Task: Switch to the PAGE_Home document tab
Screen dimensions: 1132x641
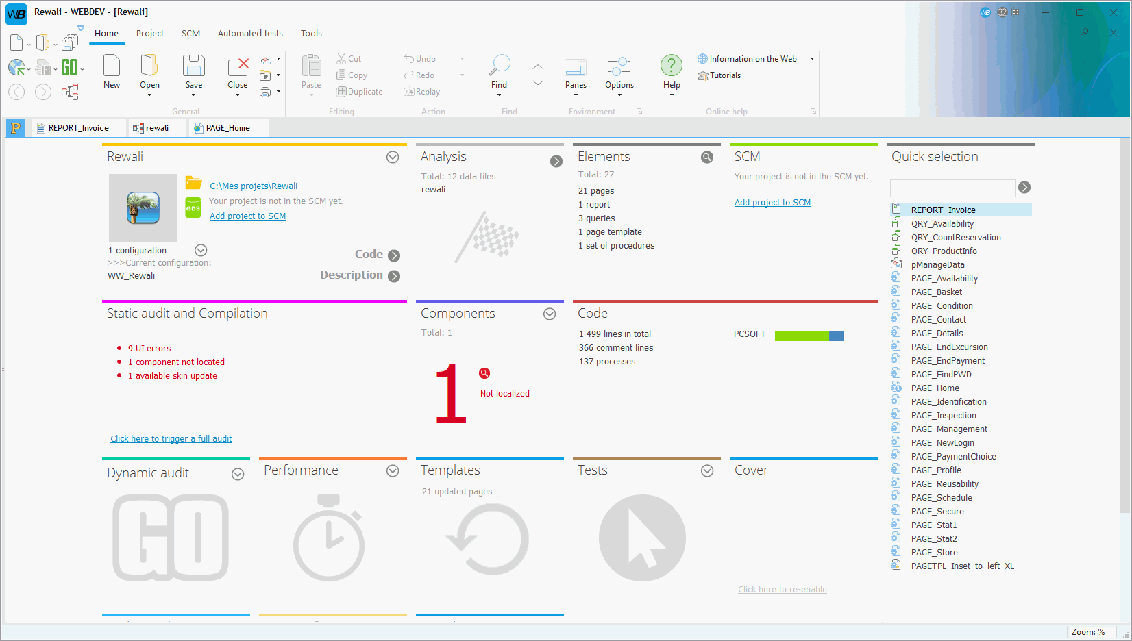Action: [x=229, y=128]
